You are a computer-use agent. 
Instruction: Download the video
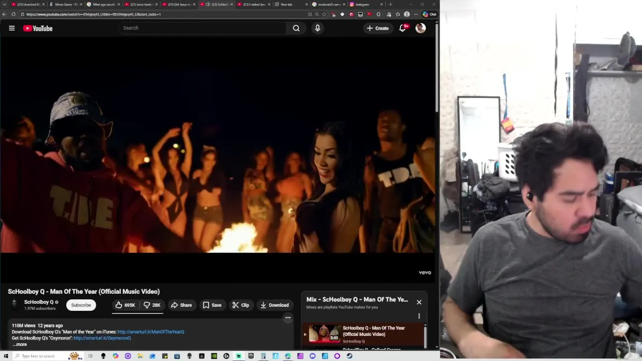click(274, 305)
